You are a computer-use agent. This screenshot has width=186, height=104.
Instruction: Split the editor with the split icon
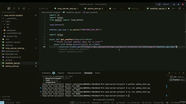pyautogui.click(x=180, y=8)
